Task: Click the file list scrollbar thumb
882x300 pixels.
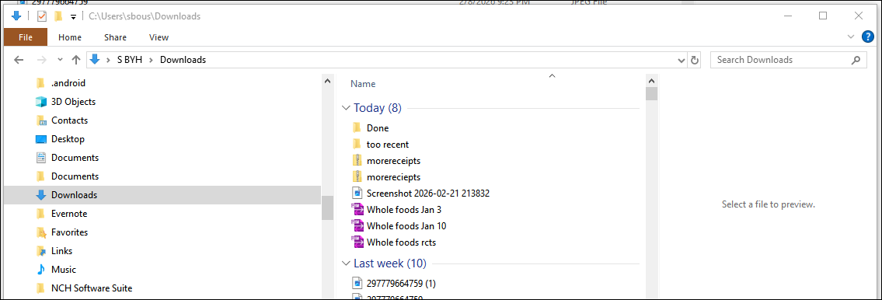Action: (x=651, y=92)
